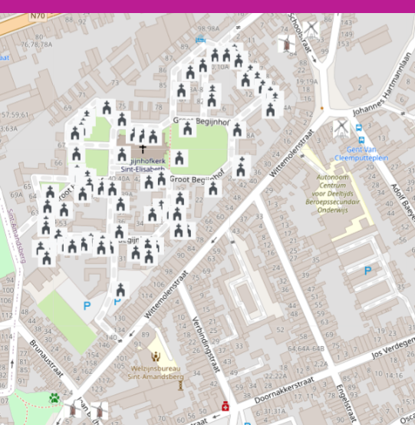Click the lower blue bus stop icon
This screenshot has width=415, height=425.
pos(361,140)
